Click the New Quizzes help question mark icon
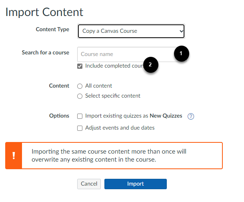 pos(191,116)
